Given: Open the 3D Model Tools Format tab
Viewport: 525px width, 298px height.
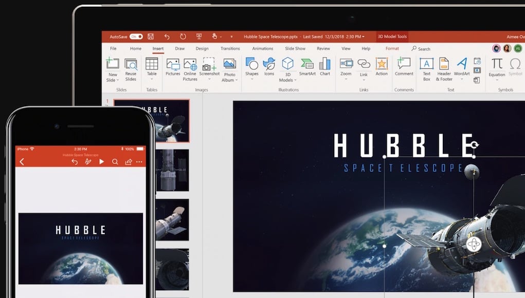Looking at the screenshot, I should point(392,48).
